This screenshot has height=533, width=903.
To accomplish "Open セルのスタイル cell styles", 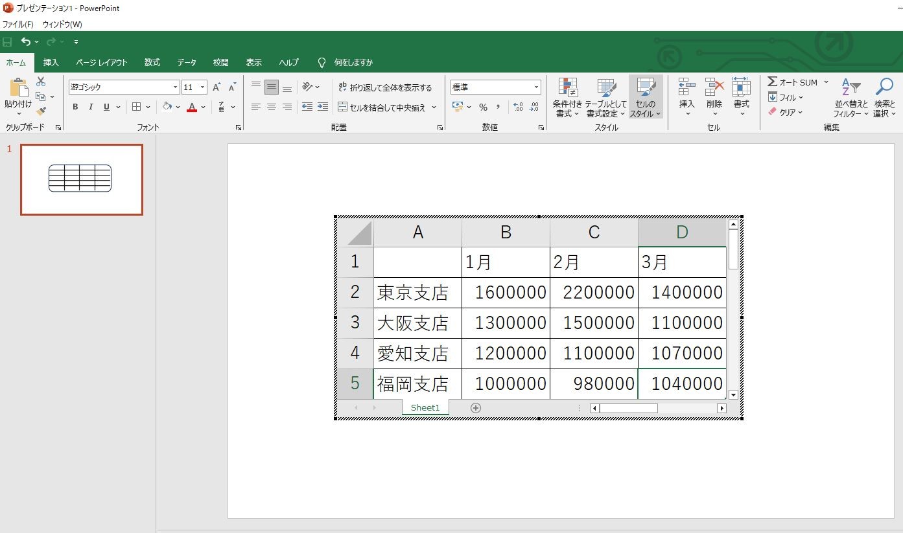I will pos(646,98).
